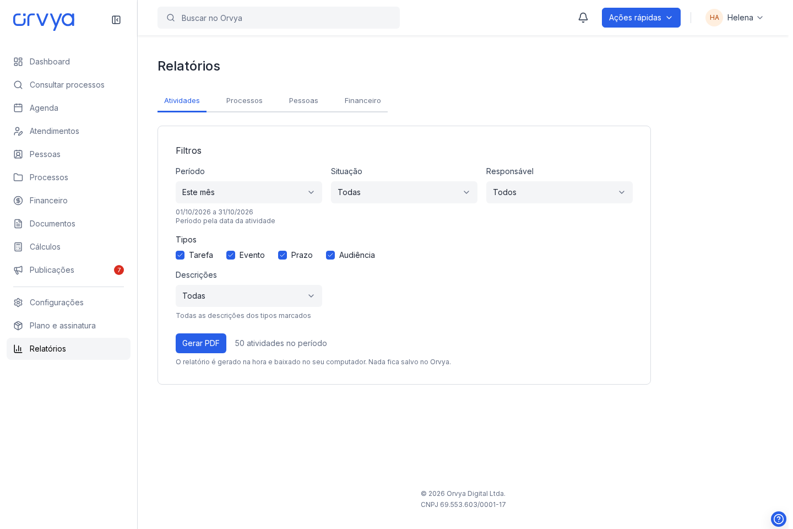
Task: Switch to the Processos tab
Action: coord(245,101)
